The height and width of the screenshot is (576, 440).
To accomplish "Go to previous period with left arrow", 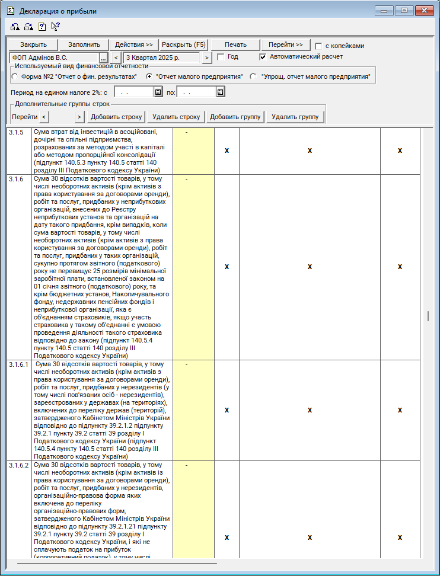I will tap(116, 57).
